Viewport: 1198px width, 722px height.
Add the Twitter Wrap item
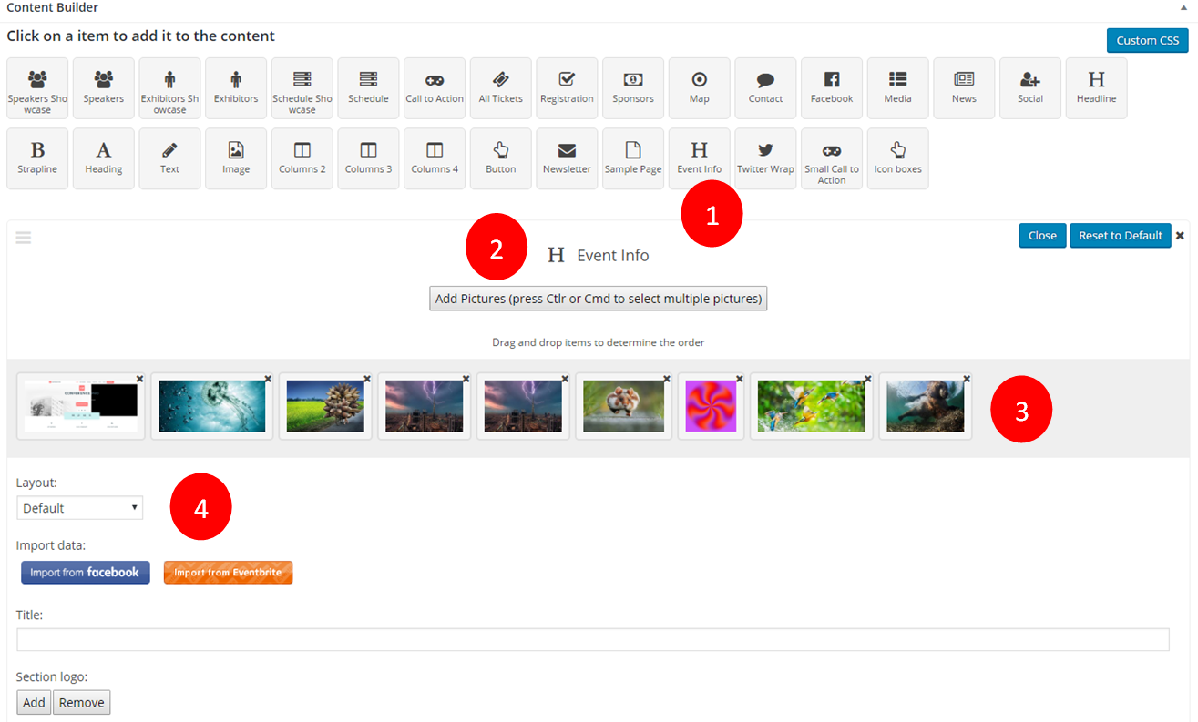coord(765,158)
